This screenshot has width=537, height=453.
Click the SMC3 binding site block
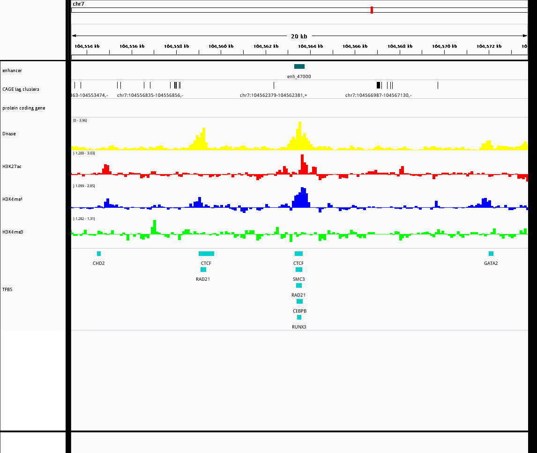[x=299, y=270]
